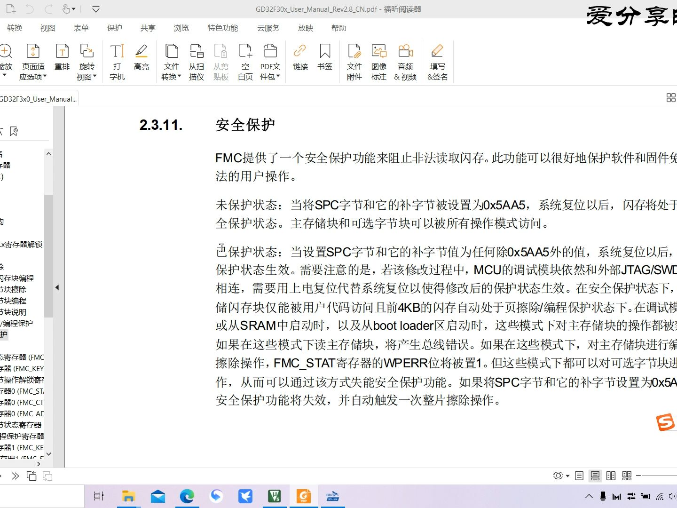Open the 节块擦除 bookmark entry
The height and width of the screenshot is (508, 677).
coord(13,289)
